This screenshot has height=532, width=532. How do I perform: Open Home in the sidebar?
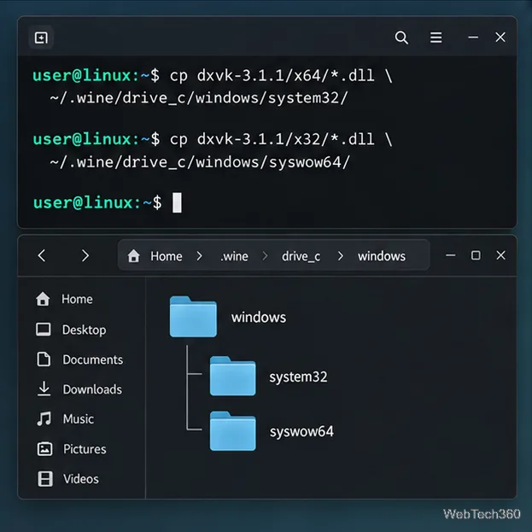(77, 299)
